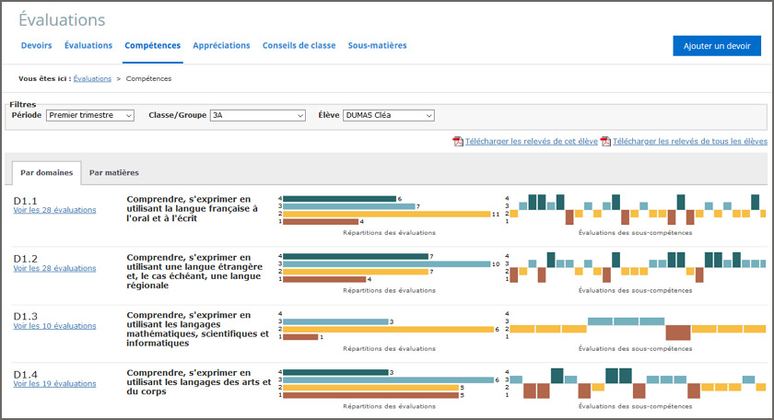The image size is (774, 420).
Task: Open the Devoirs navigation tab
Action: pyautogui.click(x=36, y=45)
